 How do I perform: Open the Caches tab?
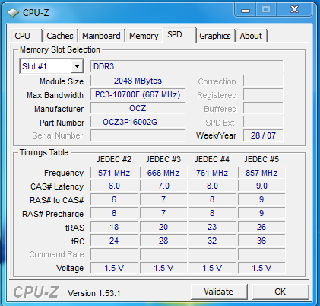click(x=60, y=36)
